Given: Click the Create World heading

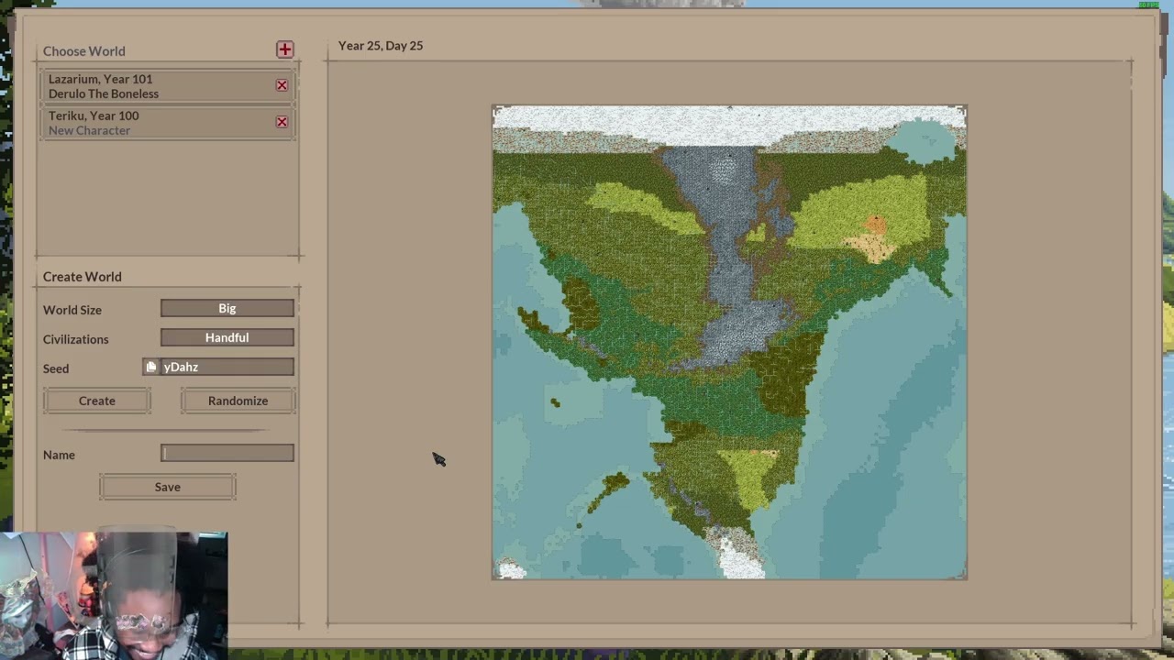Looking at the screenshot, I should pos(83,277).
